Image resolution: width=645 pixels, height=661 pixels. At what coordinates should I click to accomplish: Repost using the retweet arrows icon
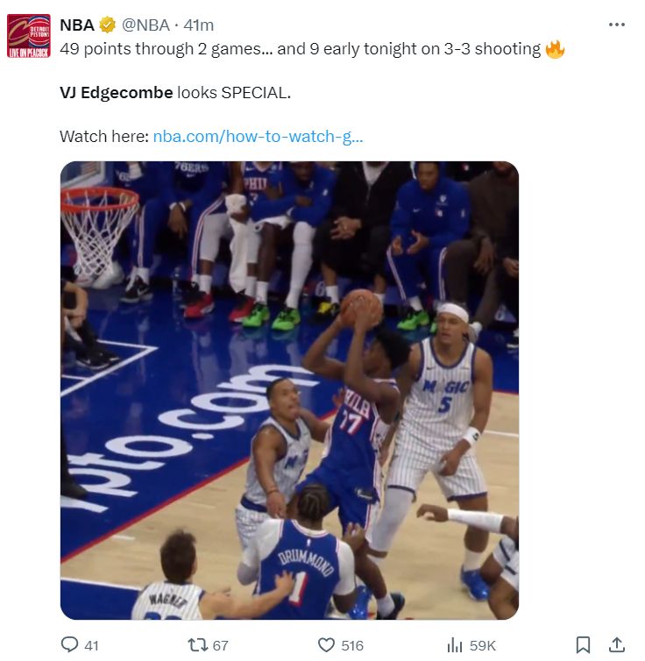[197, 645]
